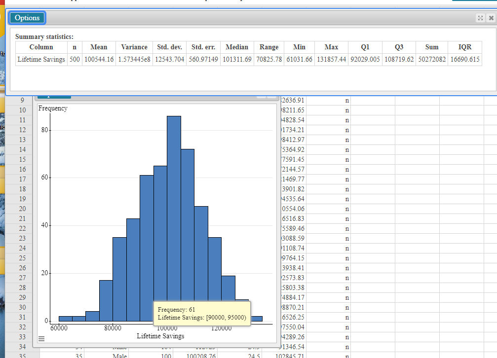Click the Lifetime Savings x-axis label
This screenshot has width=497, height=358.
tap(160, 336)
